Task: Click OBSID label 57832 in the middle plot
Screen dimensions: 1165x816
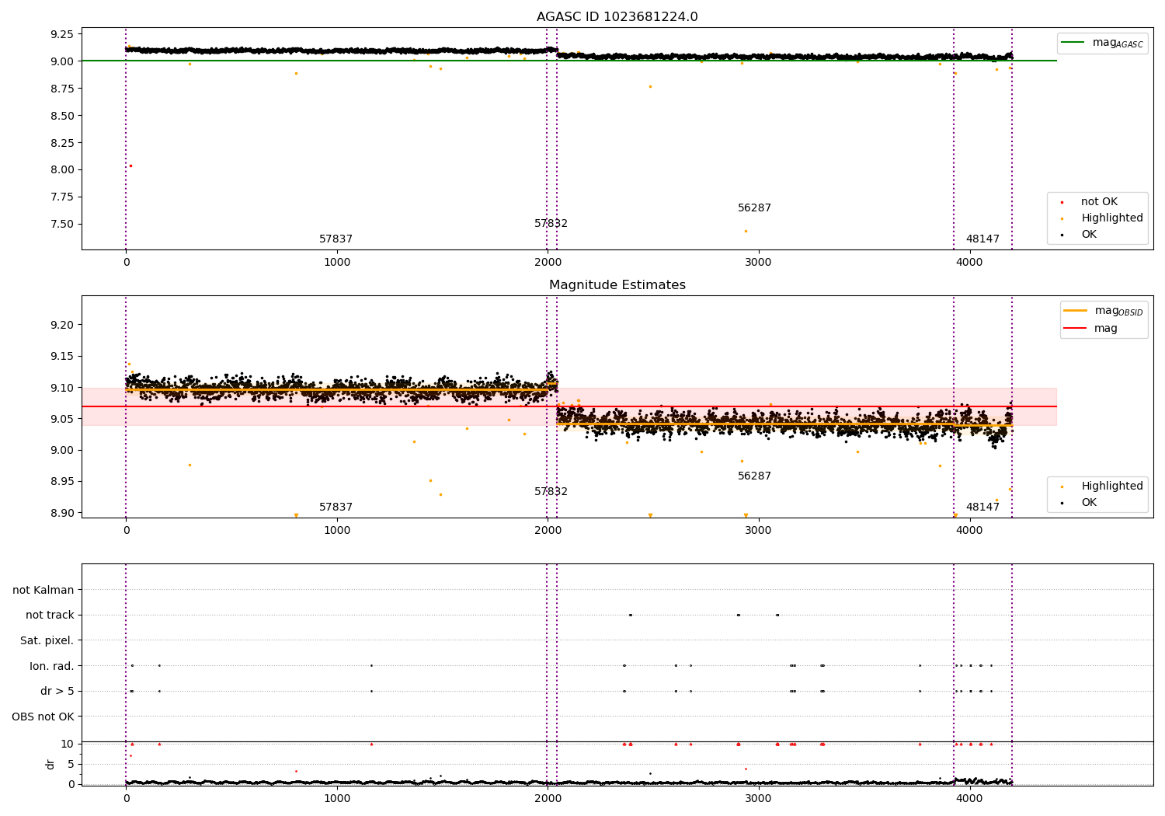Action: coord(551,492)
